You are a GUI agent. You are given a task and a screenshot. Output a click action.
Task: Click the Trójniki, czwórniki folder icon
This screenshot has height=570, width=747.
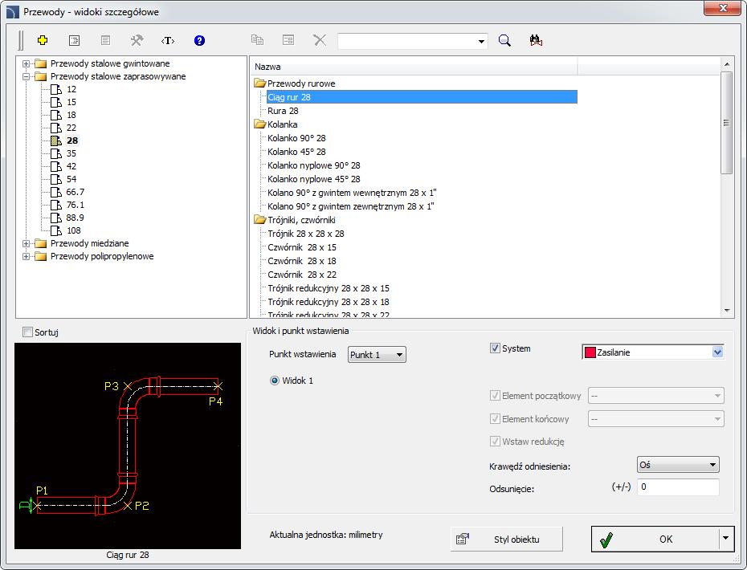pos(259,220)
